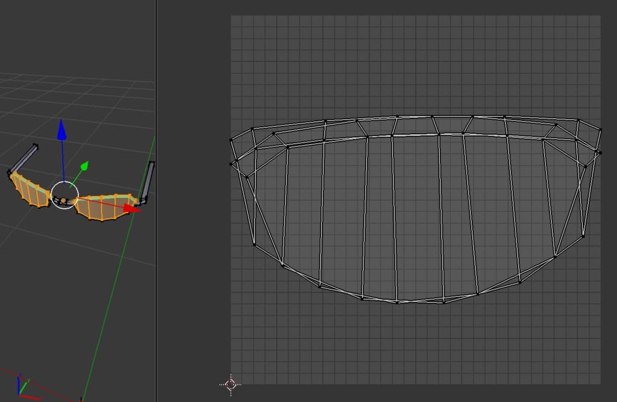Grab the blue Z-axis gizmo arrow

61,130
